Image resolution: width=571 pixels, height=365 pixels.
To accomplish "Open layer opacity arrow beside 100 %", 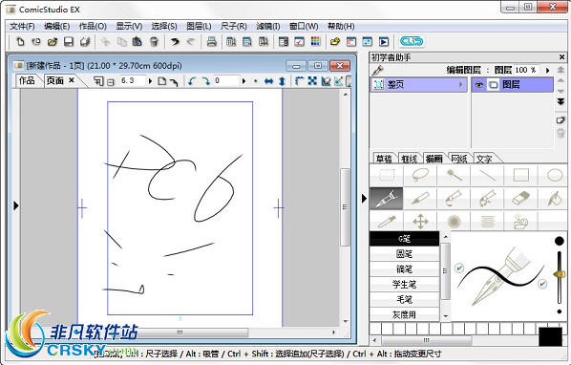I will [547, 71].
